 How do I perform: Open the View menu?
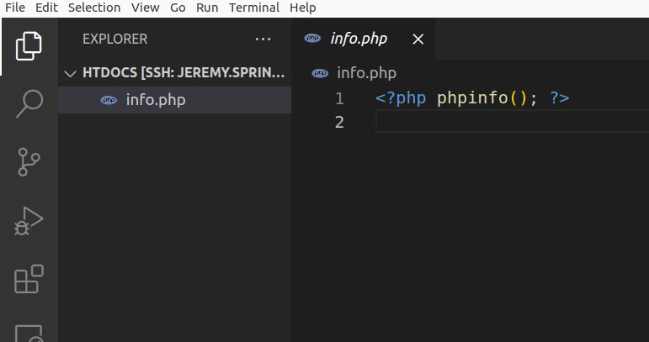(145, 8)
